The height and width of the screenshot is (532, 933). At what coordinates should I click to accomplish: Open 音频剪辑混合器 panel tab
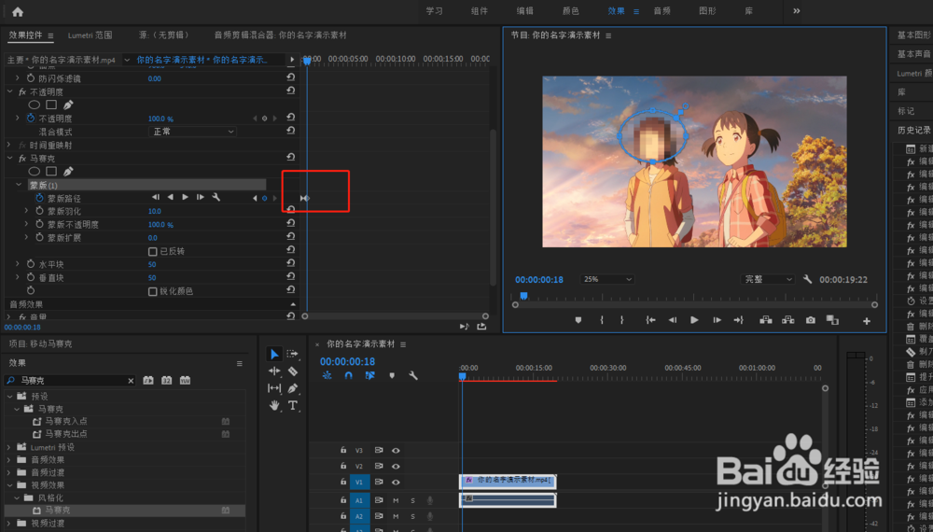(280, 35)
